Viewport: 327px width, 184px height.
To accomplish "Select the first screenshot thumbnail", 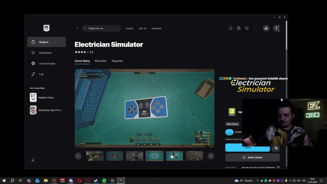I will pyautogui.click(x=95, y=156).
